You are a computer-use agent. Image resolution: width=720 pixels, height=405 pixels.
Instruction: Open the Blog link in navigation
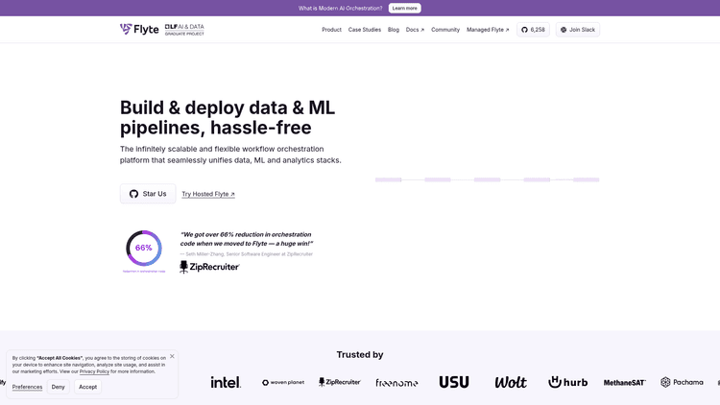[x=394, y=30]
